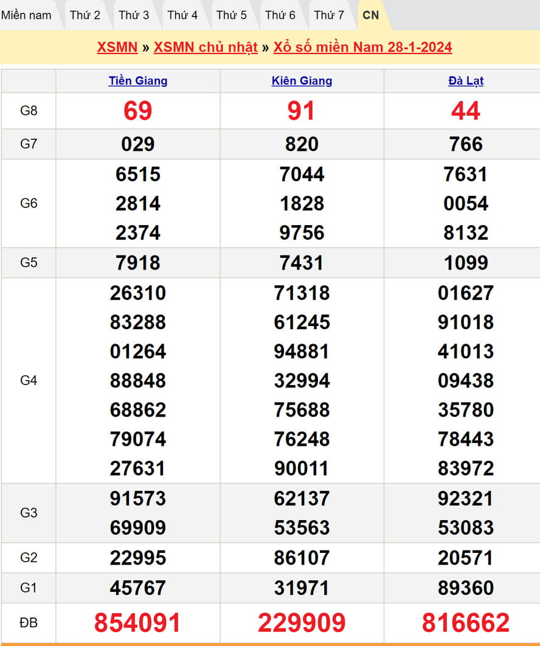Click the CN Sunday tab
The width and height of the screenshot is (540, 646).
[x=370, y=15]
